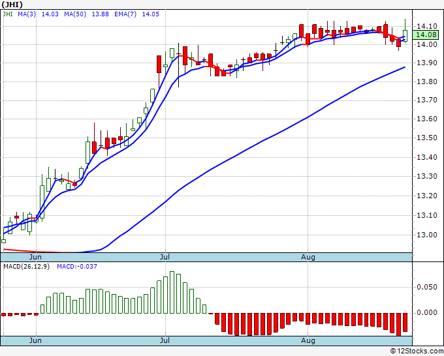Click the 13.90 price axis label
The width and height of the screenshot is (444, 356).
click(x=427, y=63)
